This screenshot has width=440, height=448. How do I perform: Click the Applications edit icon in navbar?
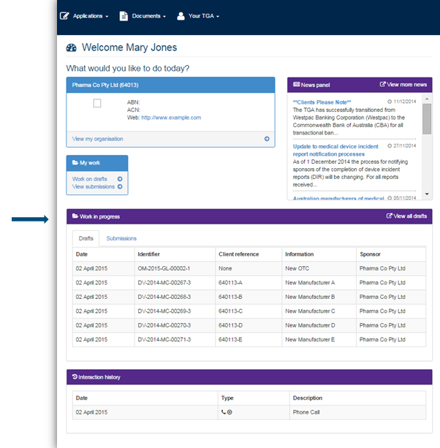click(64, 15)
